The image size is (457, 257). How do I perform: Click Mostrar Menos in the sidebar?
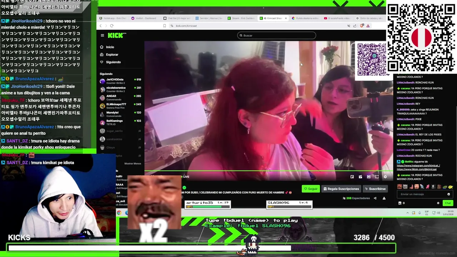click(133, 163)
